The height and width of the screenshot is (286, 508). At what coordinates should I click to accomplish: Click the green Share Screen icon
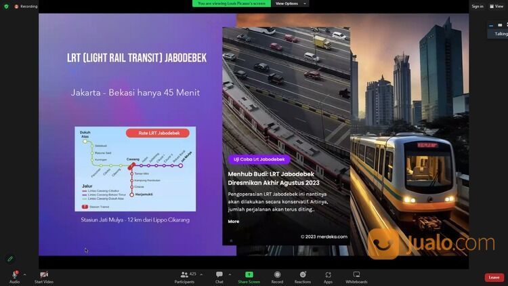click(249, 274)
